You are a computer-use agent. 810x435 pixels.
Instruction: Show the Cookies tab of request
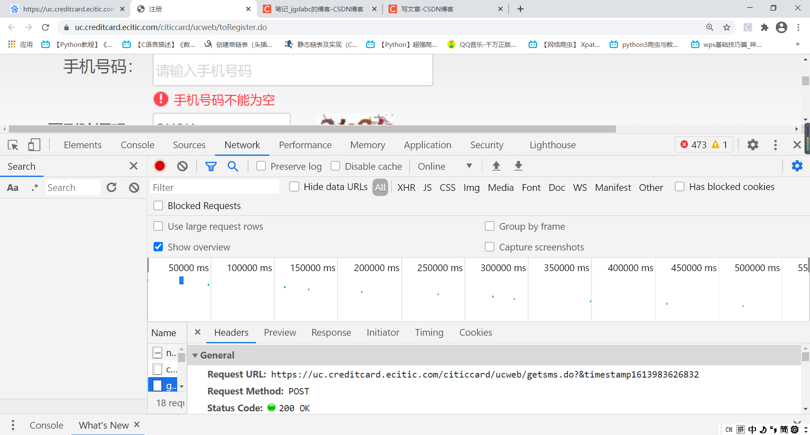[x=475, y=333]
